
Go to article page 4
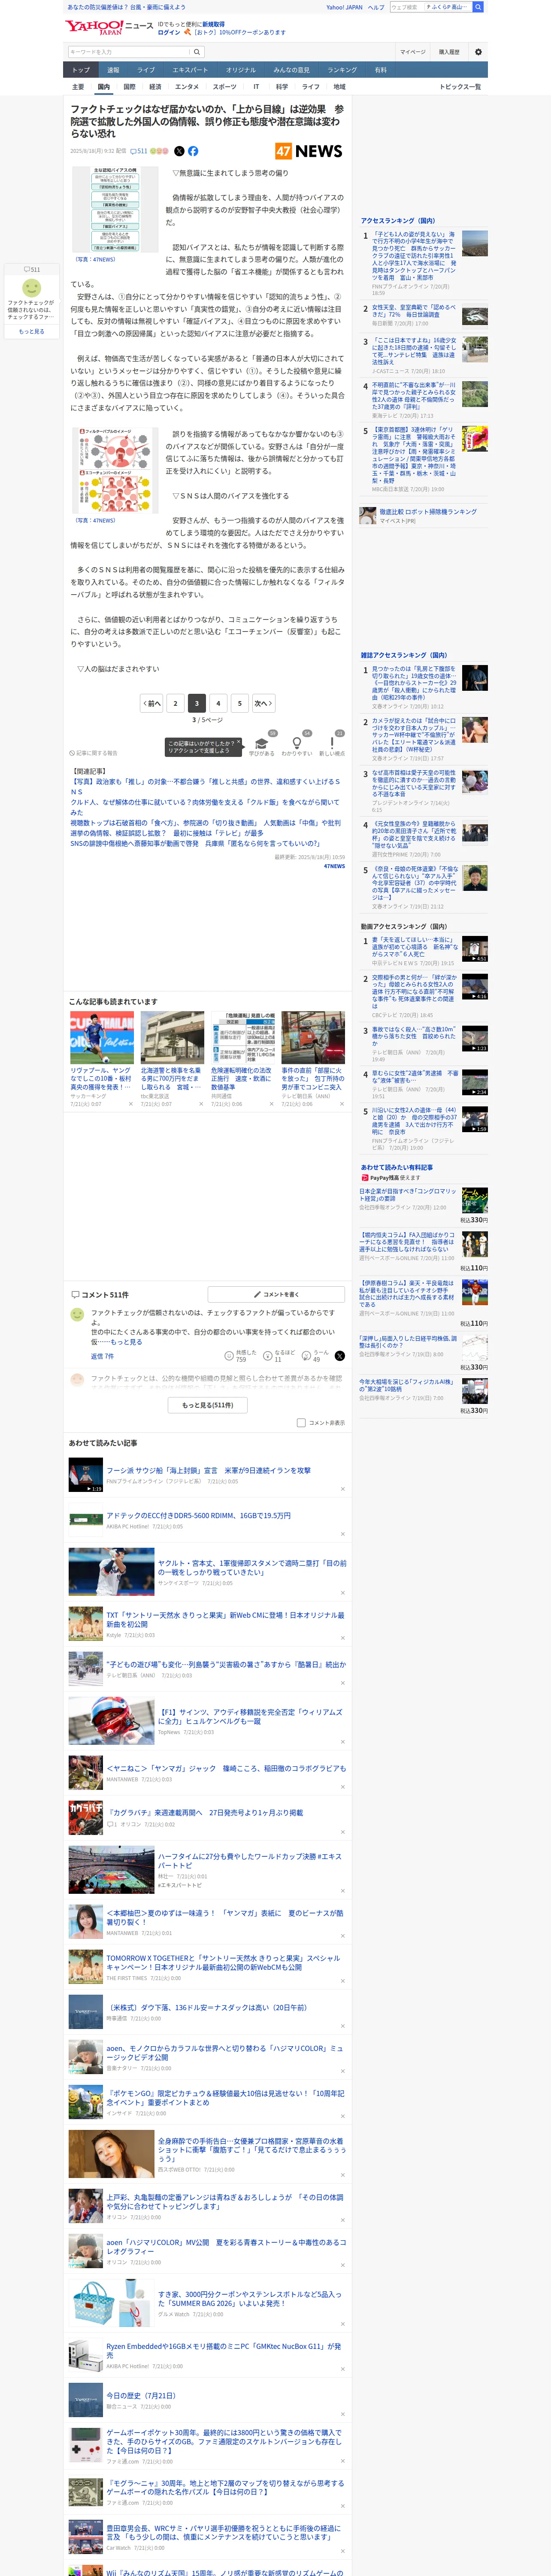[218, 703]
